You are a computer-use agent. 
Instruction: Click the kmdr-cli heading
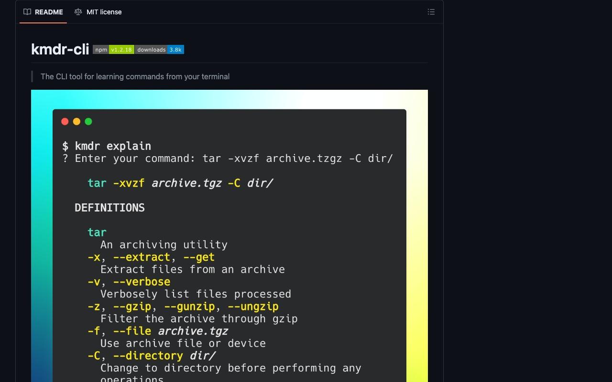pos(60,49)
